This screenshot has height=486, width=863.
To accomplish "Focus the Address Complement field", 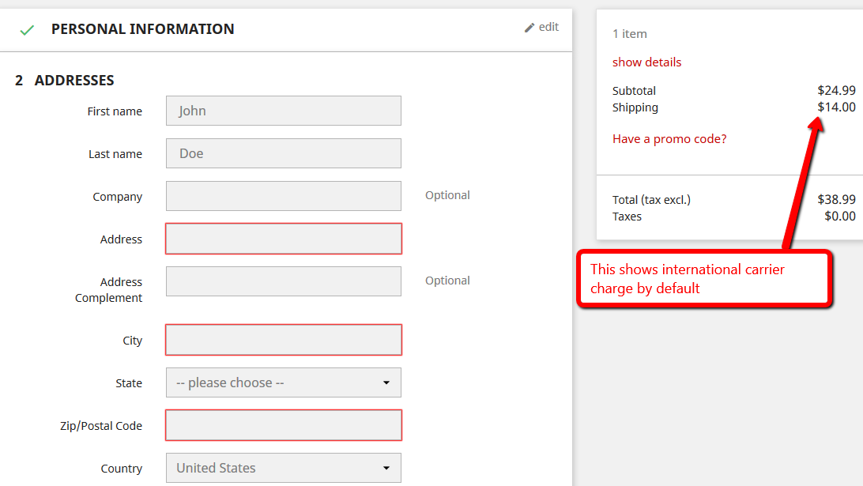I will [284, 281].
